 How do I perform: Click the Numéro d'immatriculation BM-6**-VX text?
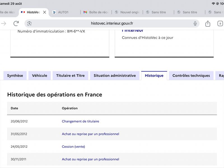(x=51, y=31)
